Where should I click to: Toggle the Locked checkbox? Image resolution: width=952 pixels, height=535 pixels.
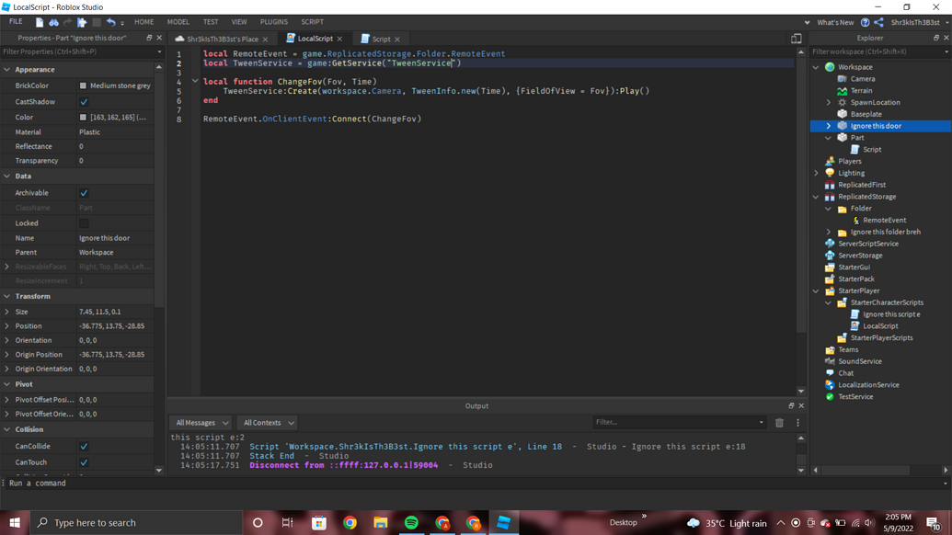[x=84, y=223]
